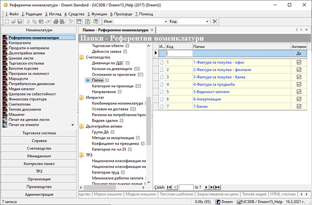Open the Търговска система sidebar section
Screen dimensions: 312x205
[39, 134]
